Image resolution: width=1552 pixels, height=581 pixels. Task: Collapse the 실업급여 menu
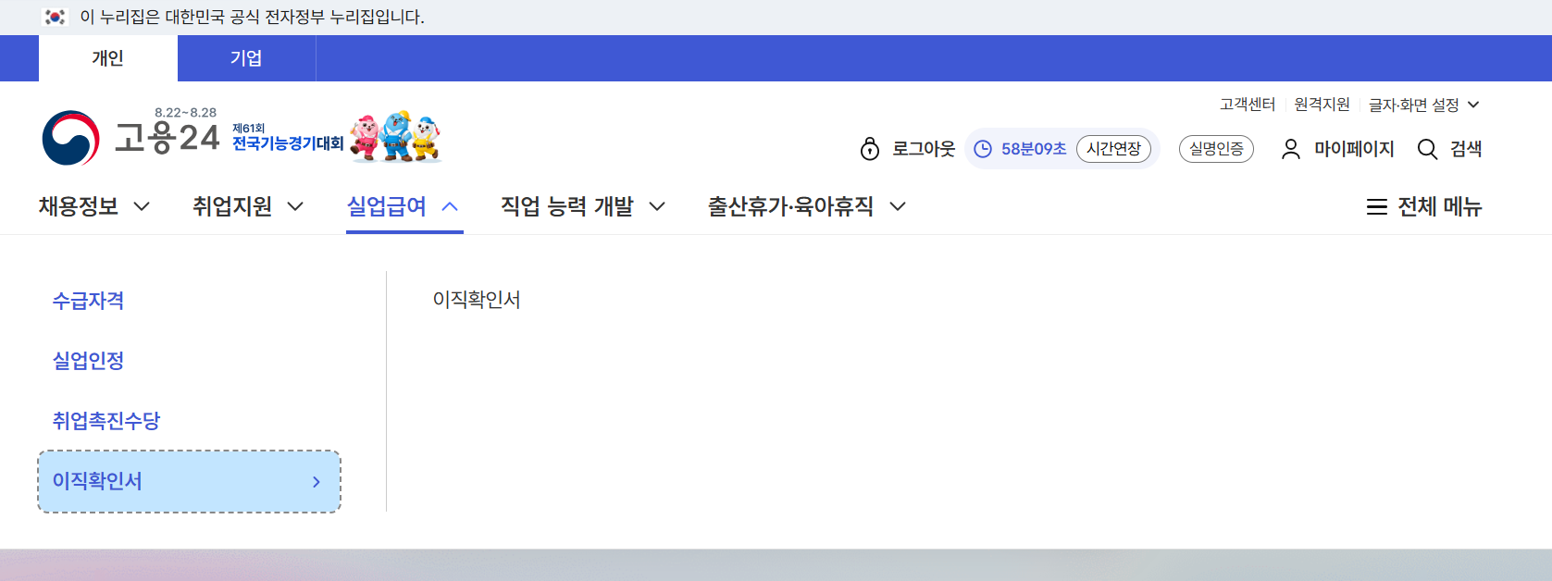[x=404, y=206]
